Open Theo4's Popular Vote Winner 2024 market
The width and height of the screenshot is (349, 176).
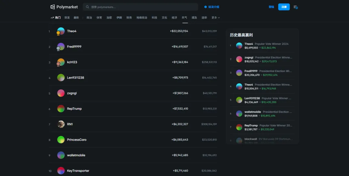(271, 44)
